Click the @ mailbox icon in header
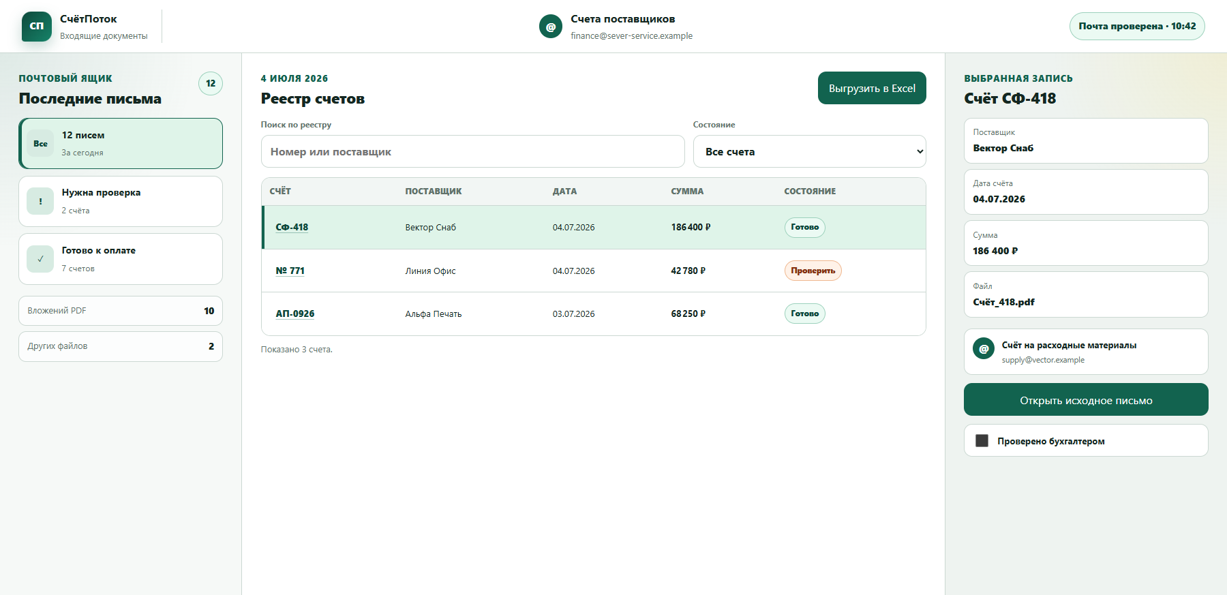This screenshot has width=1227, height=595. 551,27
